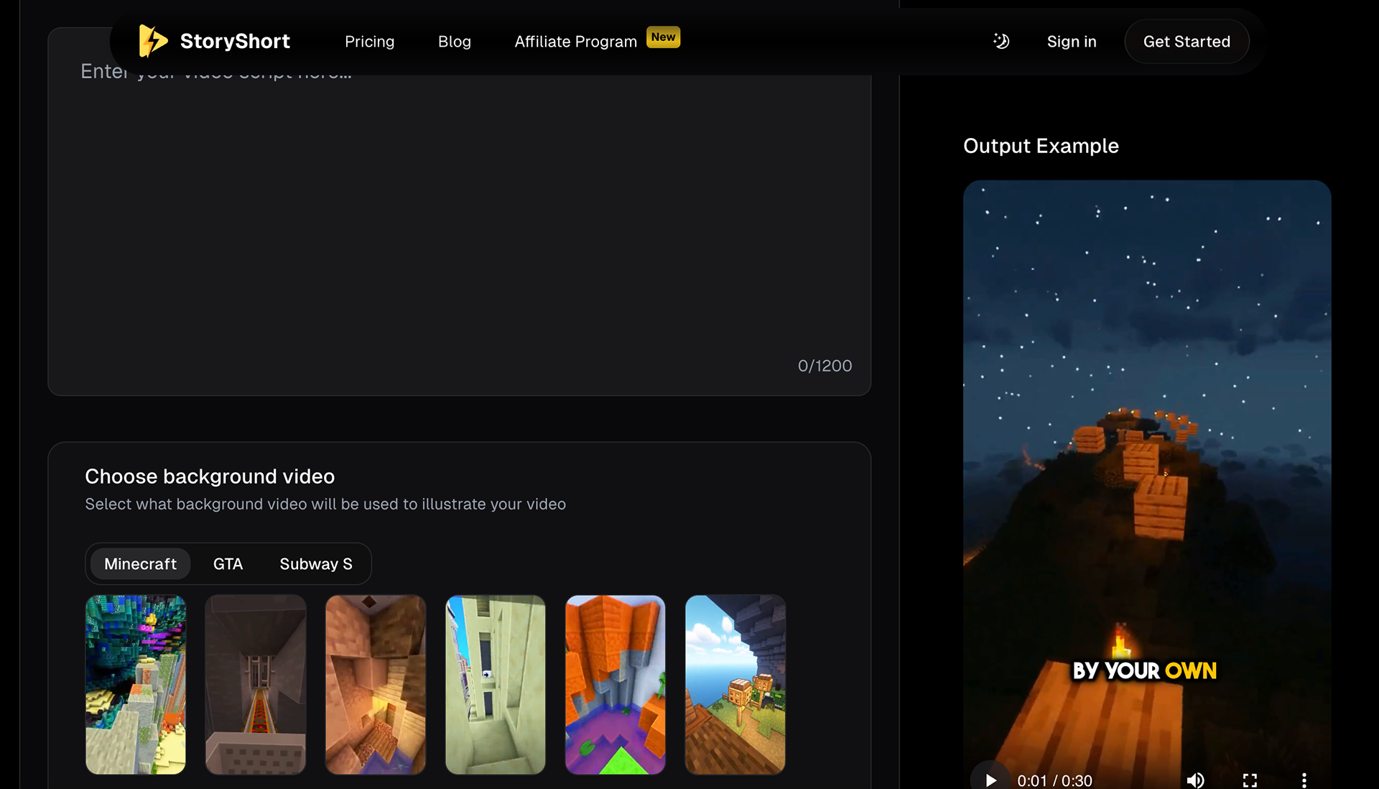Open fullscreen for the example video
Viewport: 1379px width, 789px height.
pos(1250,780)
